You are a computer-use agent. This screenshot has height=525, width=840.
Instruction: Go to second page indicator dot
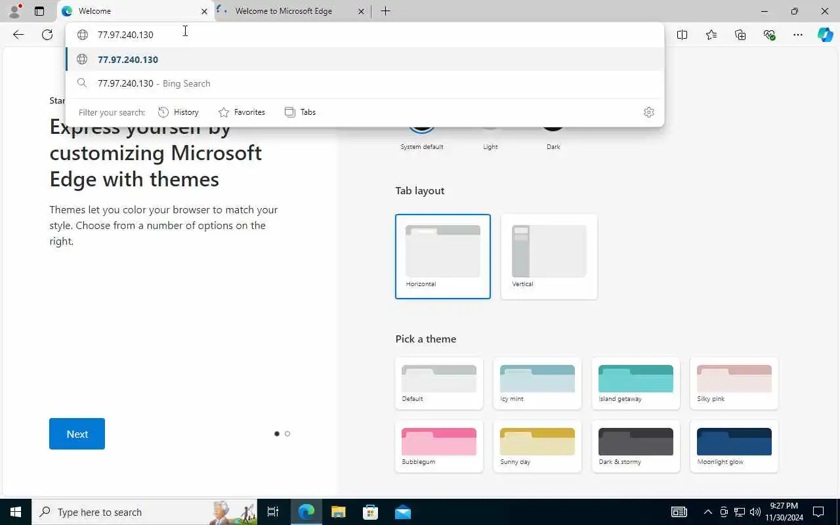[287, 434]
